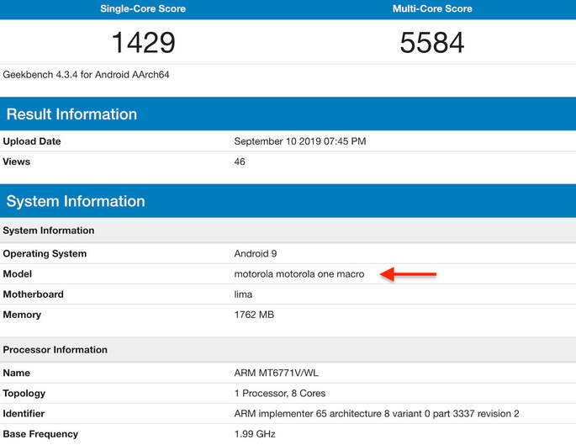Select September 10 2019 07:45 PM value
The image size is (576, 445).
coord(300,141)
